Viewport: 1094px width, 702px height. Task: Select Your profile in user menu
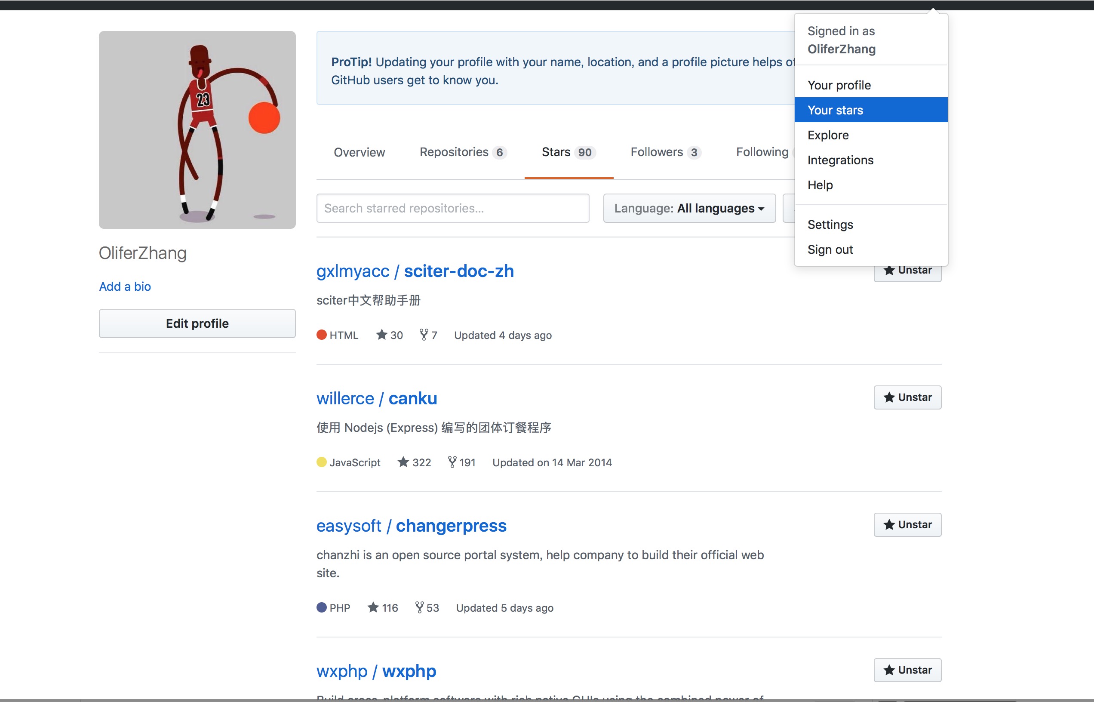839,85
